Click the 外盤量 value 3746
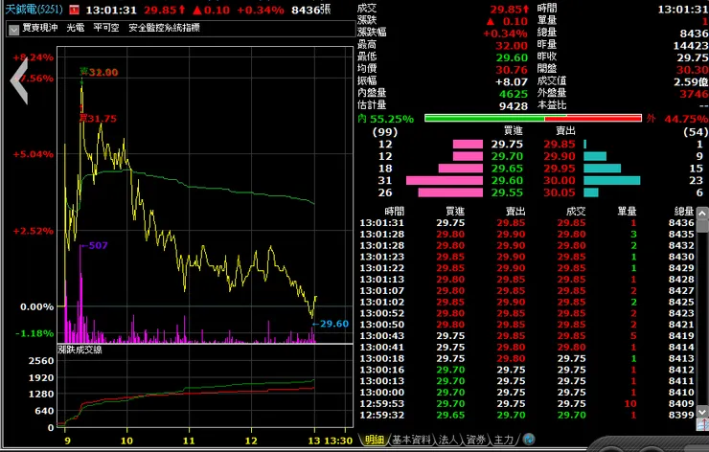This screenshot has height=452, width=709. pos(694,94)
